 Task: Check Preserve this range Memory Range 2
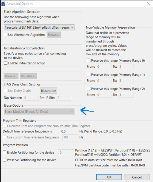pyautogui.click(x=89, y=89)
